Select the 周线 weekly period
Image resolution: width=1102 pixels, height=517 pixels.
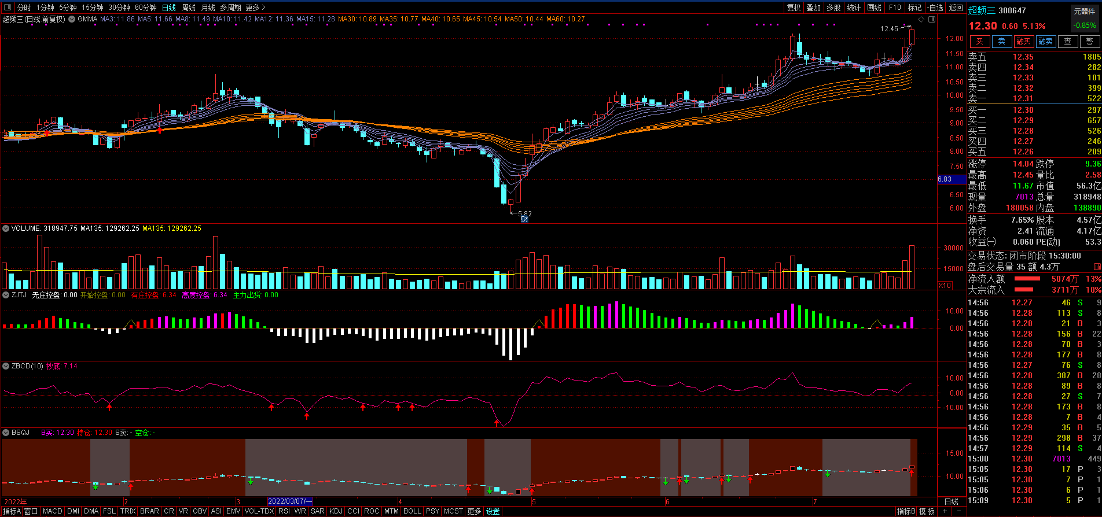tap(189, 8)
